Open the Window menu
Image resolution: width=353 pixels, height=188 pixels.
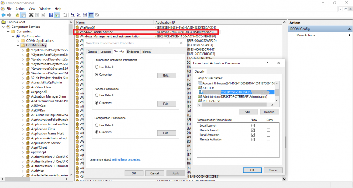pos(45,9)
